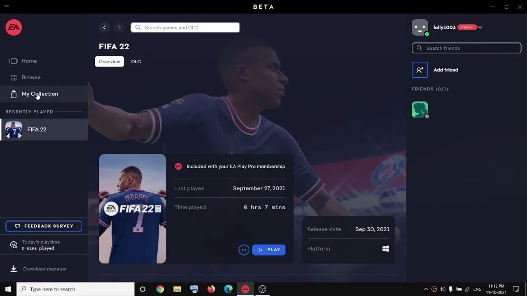527x296 pixels.
Task: Click EA app icon on taskbar
Action: click(x=245, y=289)
